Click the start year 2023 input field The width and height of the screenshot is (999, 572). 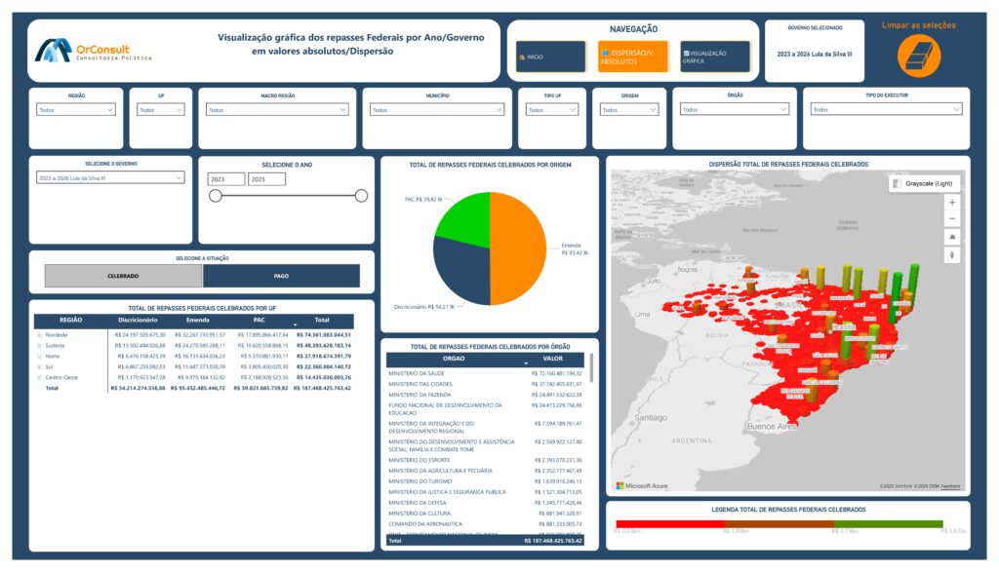click(225, 179)
